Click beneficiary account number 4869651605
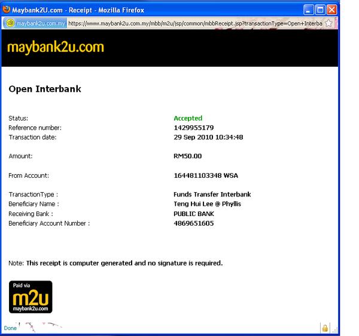 click(194, 223)
